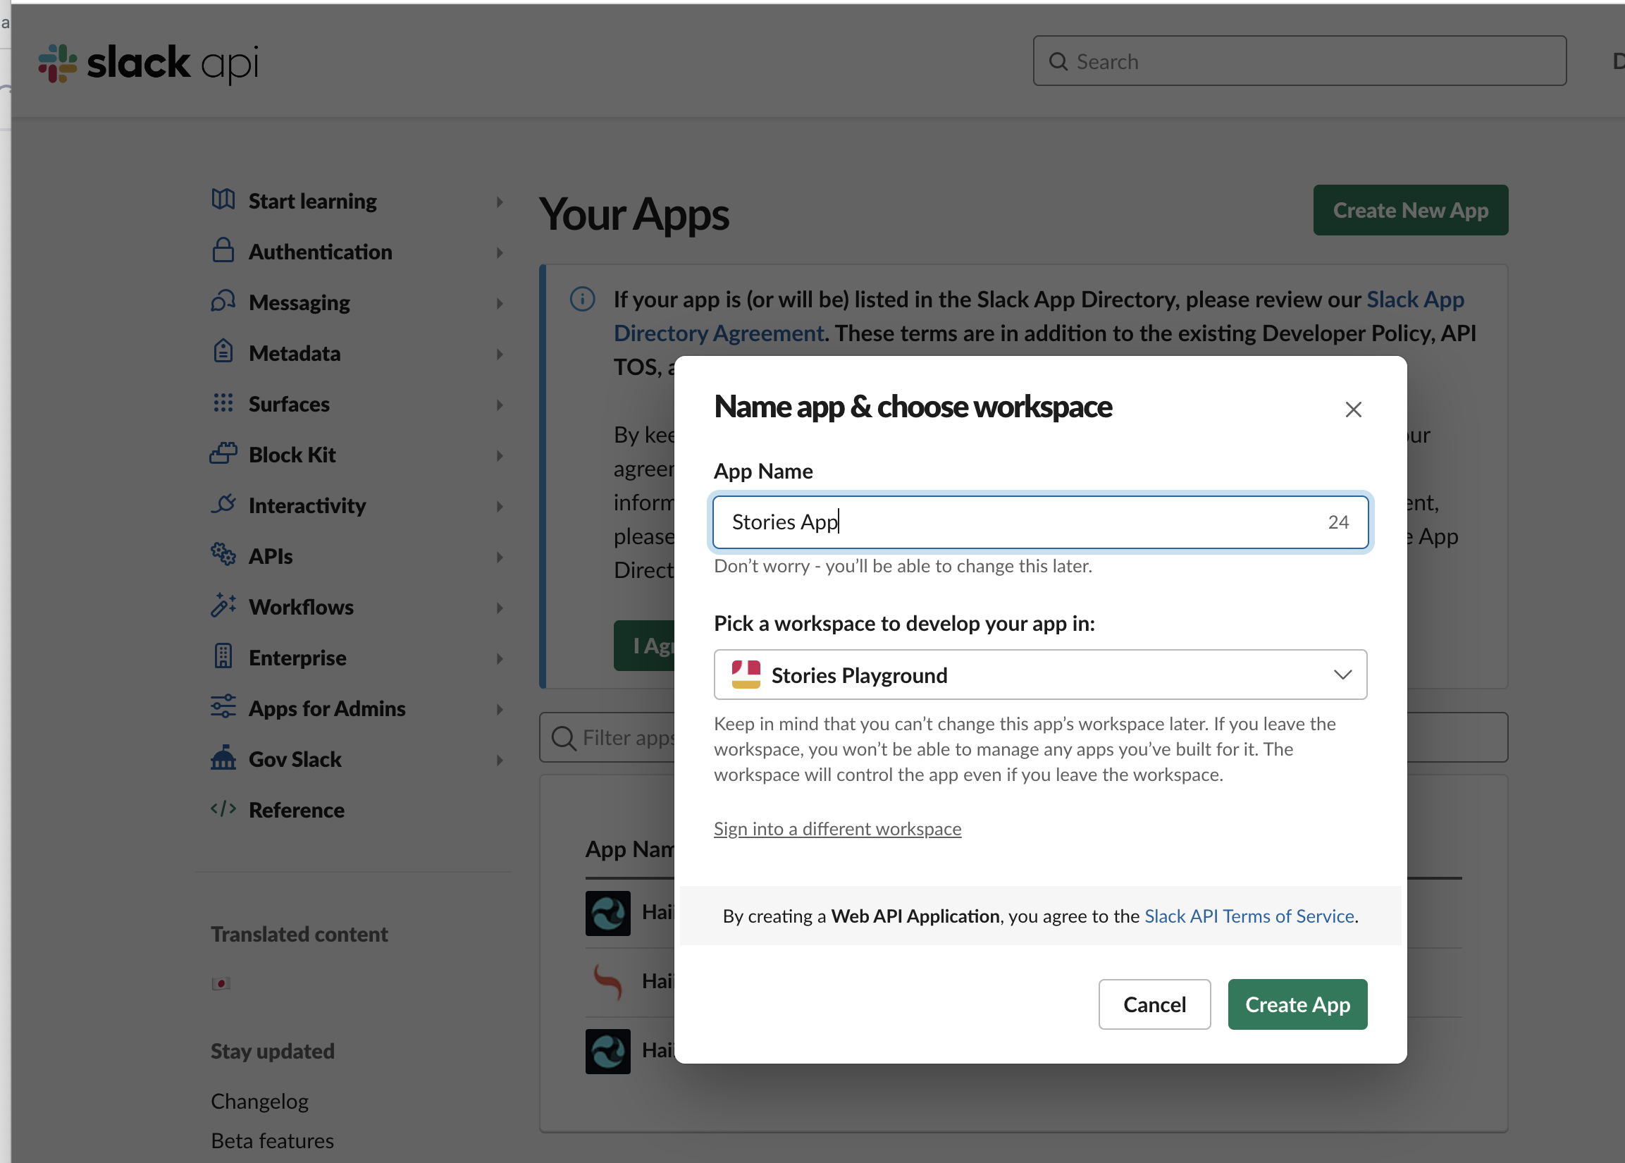
Task: Click the APIs gears icon
Action: click(223, 555)
